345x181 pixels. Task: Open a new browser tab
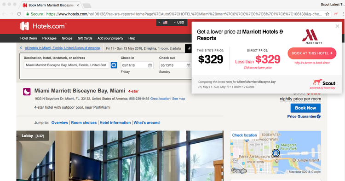click(87, 6)
